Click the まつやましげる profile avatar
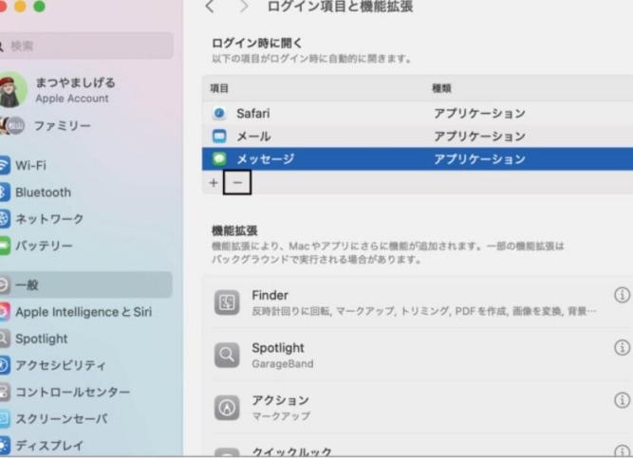This screenshot has width=633, height=458. (x=13, y=89)
